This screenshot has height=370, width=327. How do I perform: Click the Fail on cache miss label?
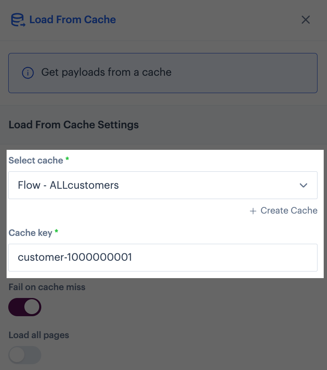pos(47,287)
